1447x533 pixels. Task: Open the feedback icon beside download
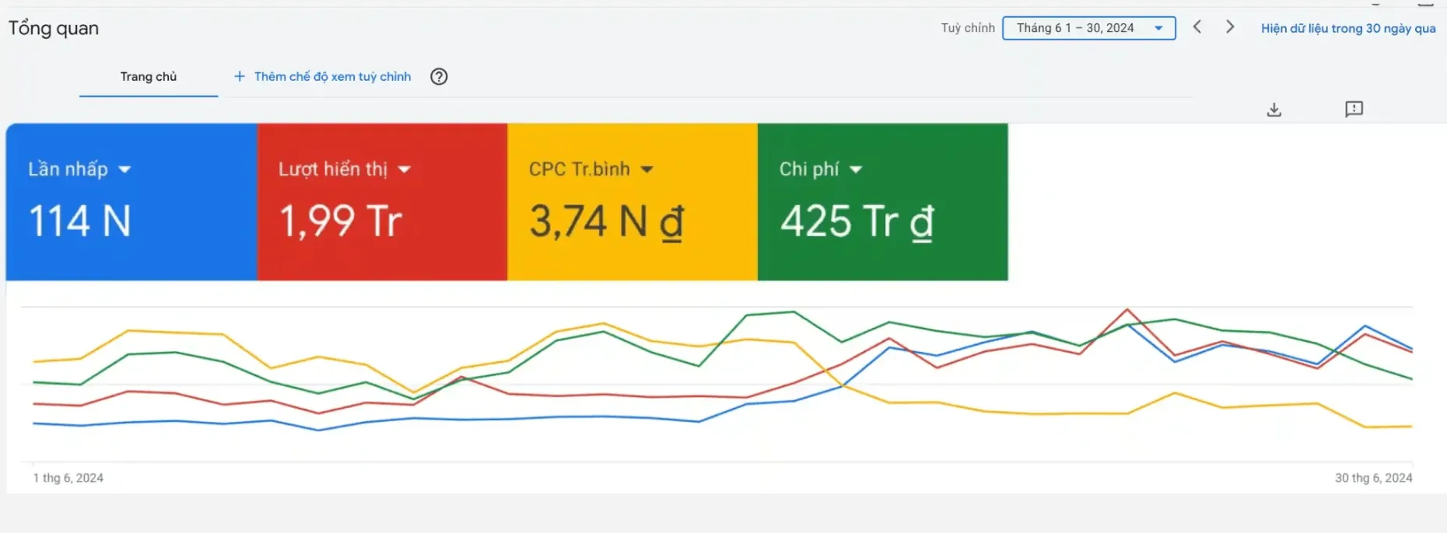point(1354,110)
